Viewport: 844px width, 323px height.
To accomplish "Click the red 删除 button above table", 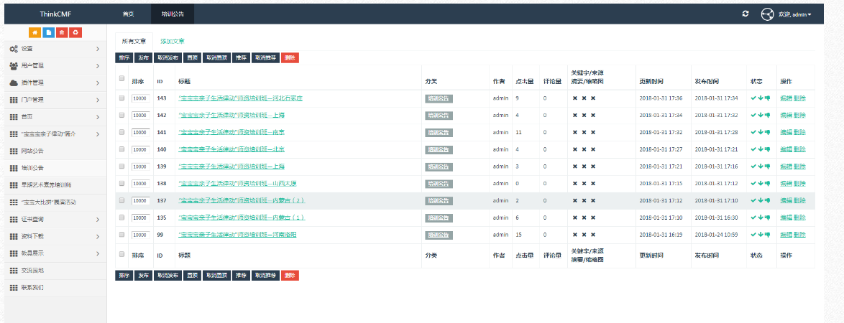I will 290,57.
